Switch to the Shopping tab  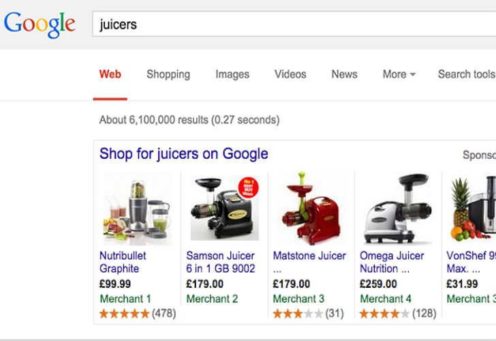[168, 74]
